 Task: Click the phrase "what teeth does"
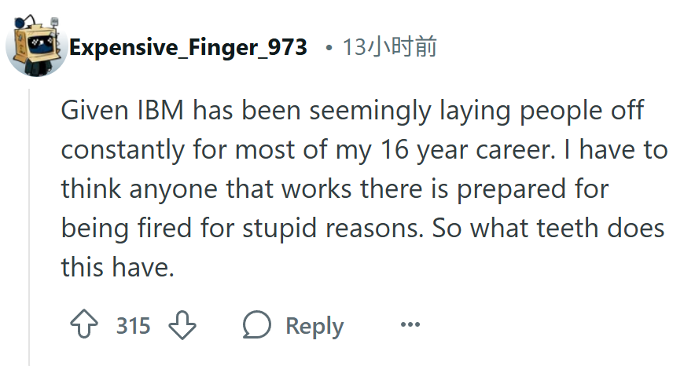click(x=568, y=228)
